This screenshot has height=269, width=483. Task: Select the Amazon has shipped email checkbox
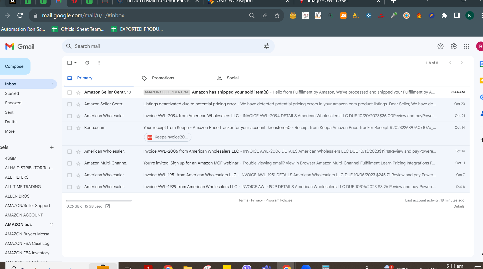[69, 92]
